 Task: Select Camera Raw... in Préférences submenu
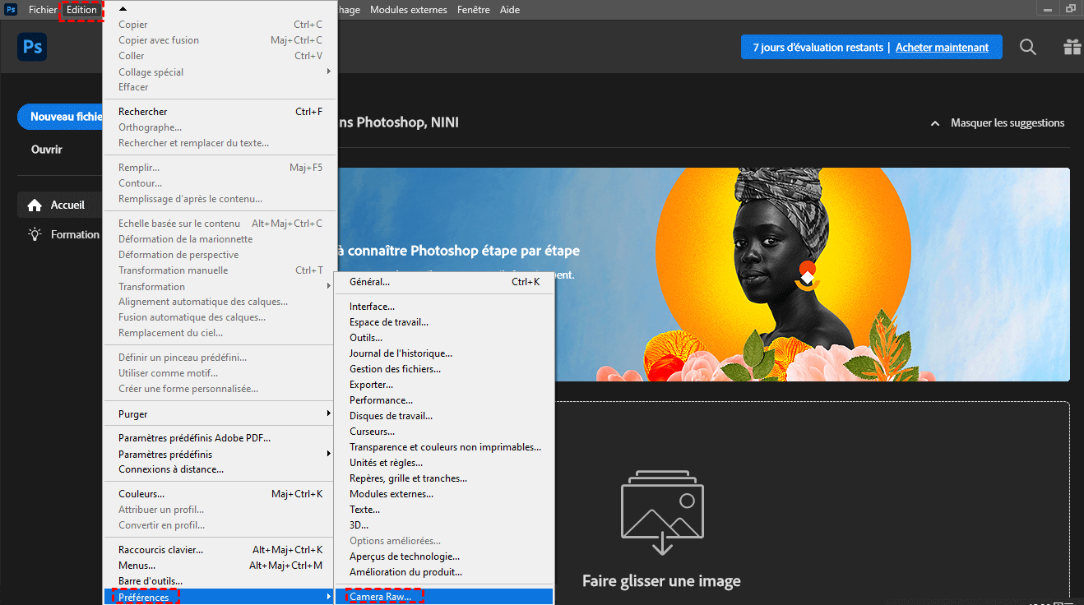pyautogui.click(x=380, y=597)
